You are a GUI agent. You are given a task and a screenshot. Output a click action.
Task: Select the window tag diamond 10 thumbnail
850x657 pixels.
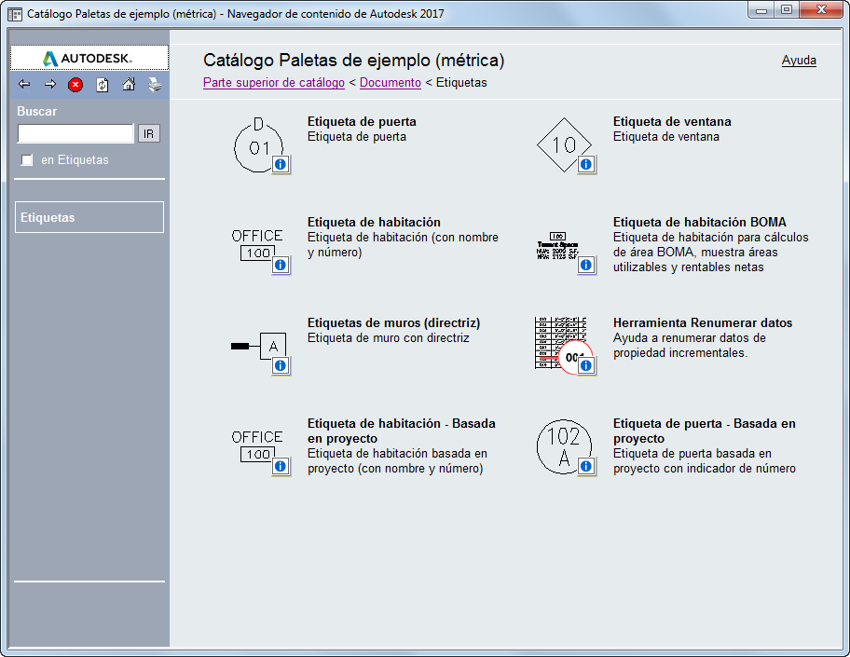(x=564, y=144)
